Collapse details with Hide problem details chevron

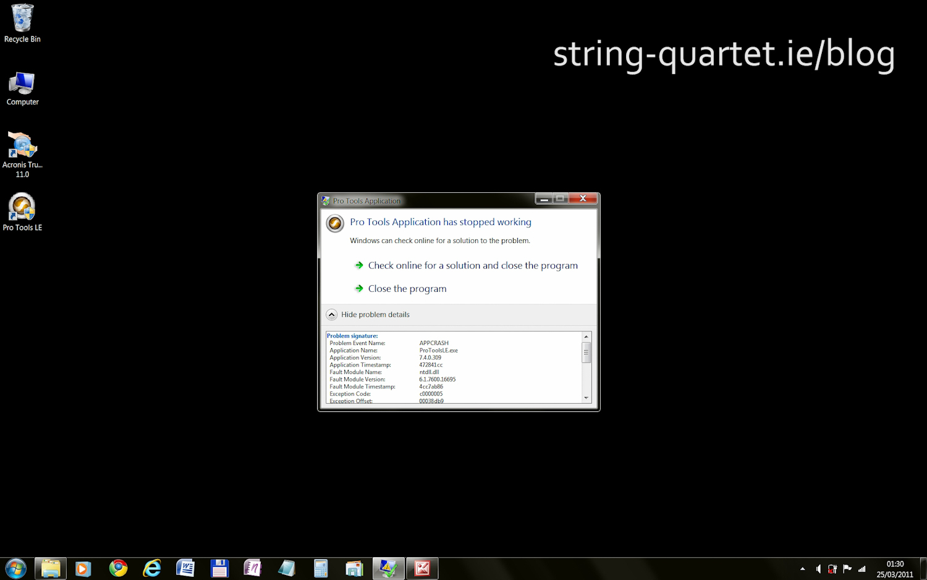332,315
